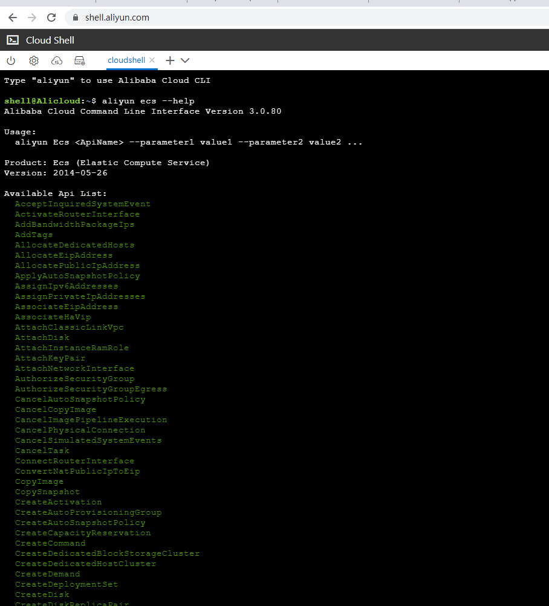Click ActivateRouterInterface in the API list
This screenshot has height=606, width=549.
pos(77,214)
